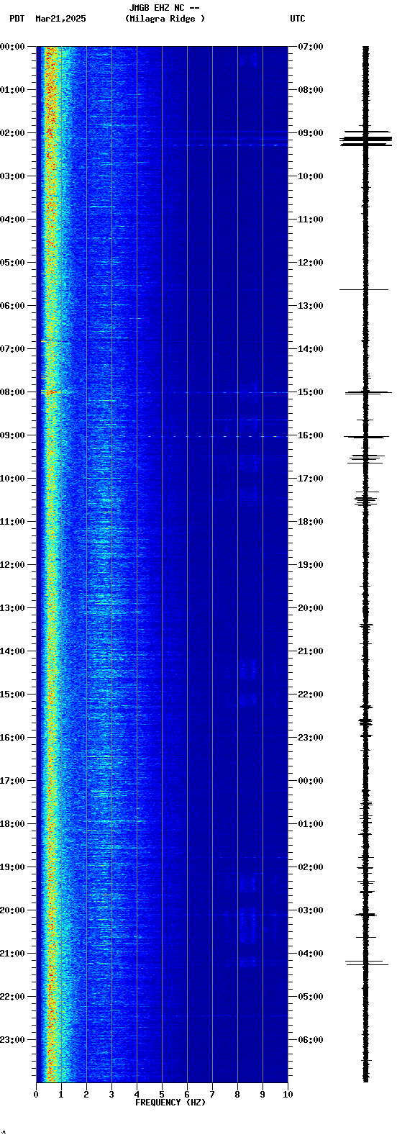Click the 'FREQUENCY (HZ)' axis label
The height and width of the screenshot is (1140, 397).
[x=170, y=1103]
